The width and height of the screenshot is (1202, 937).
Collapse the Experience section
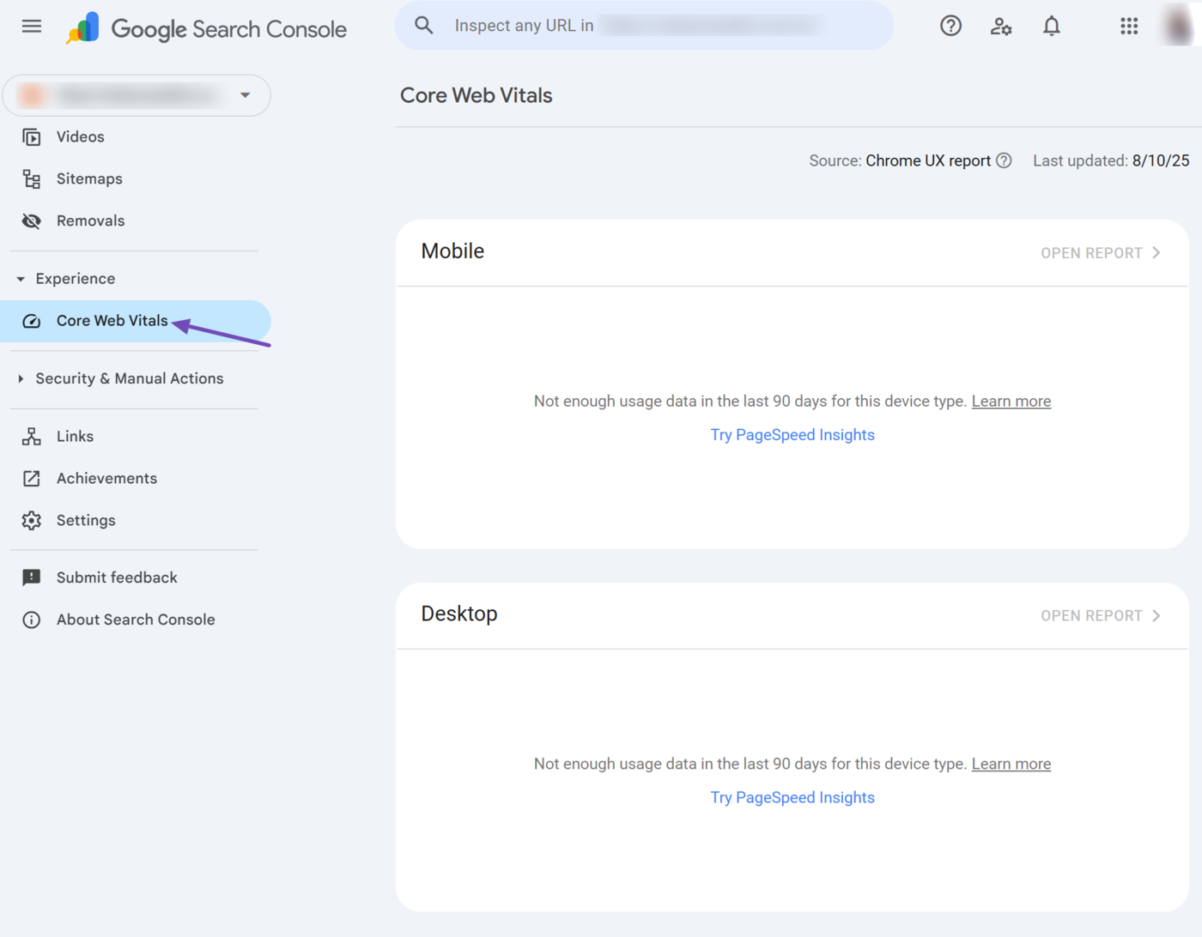[x=21, y=279]
